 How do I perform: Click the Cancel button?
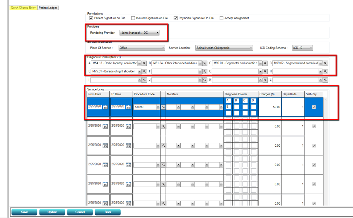point(80,212)
